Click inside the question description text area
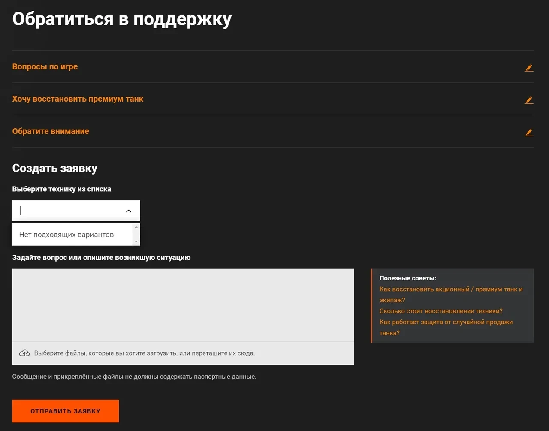The width and height of the screenshot is (549, 431). pyautogui.click(x=183, y=305)
